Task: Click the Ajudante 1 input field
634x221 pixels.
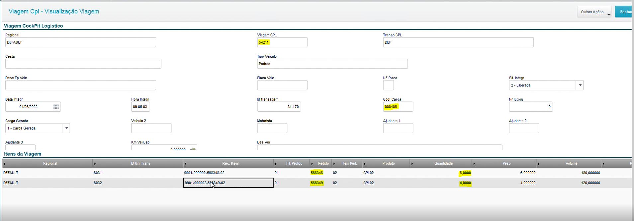Action: [x=398, y=128]
